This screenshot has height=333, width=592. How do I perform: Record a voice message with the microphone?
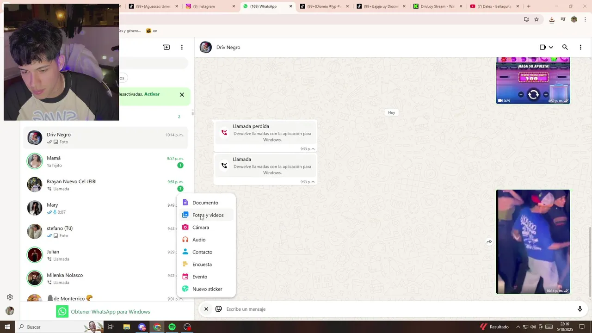point(580,309)
